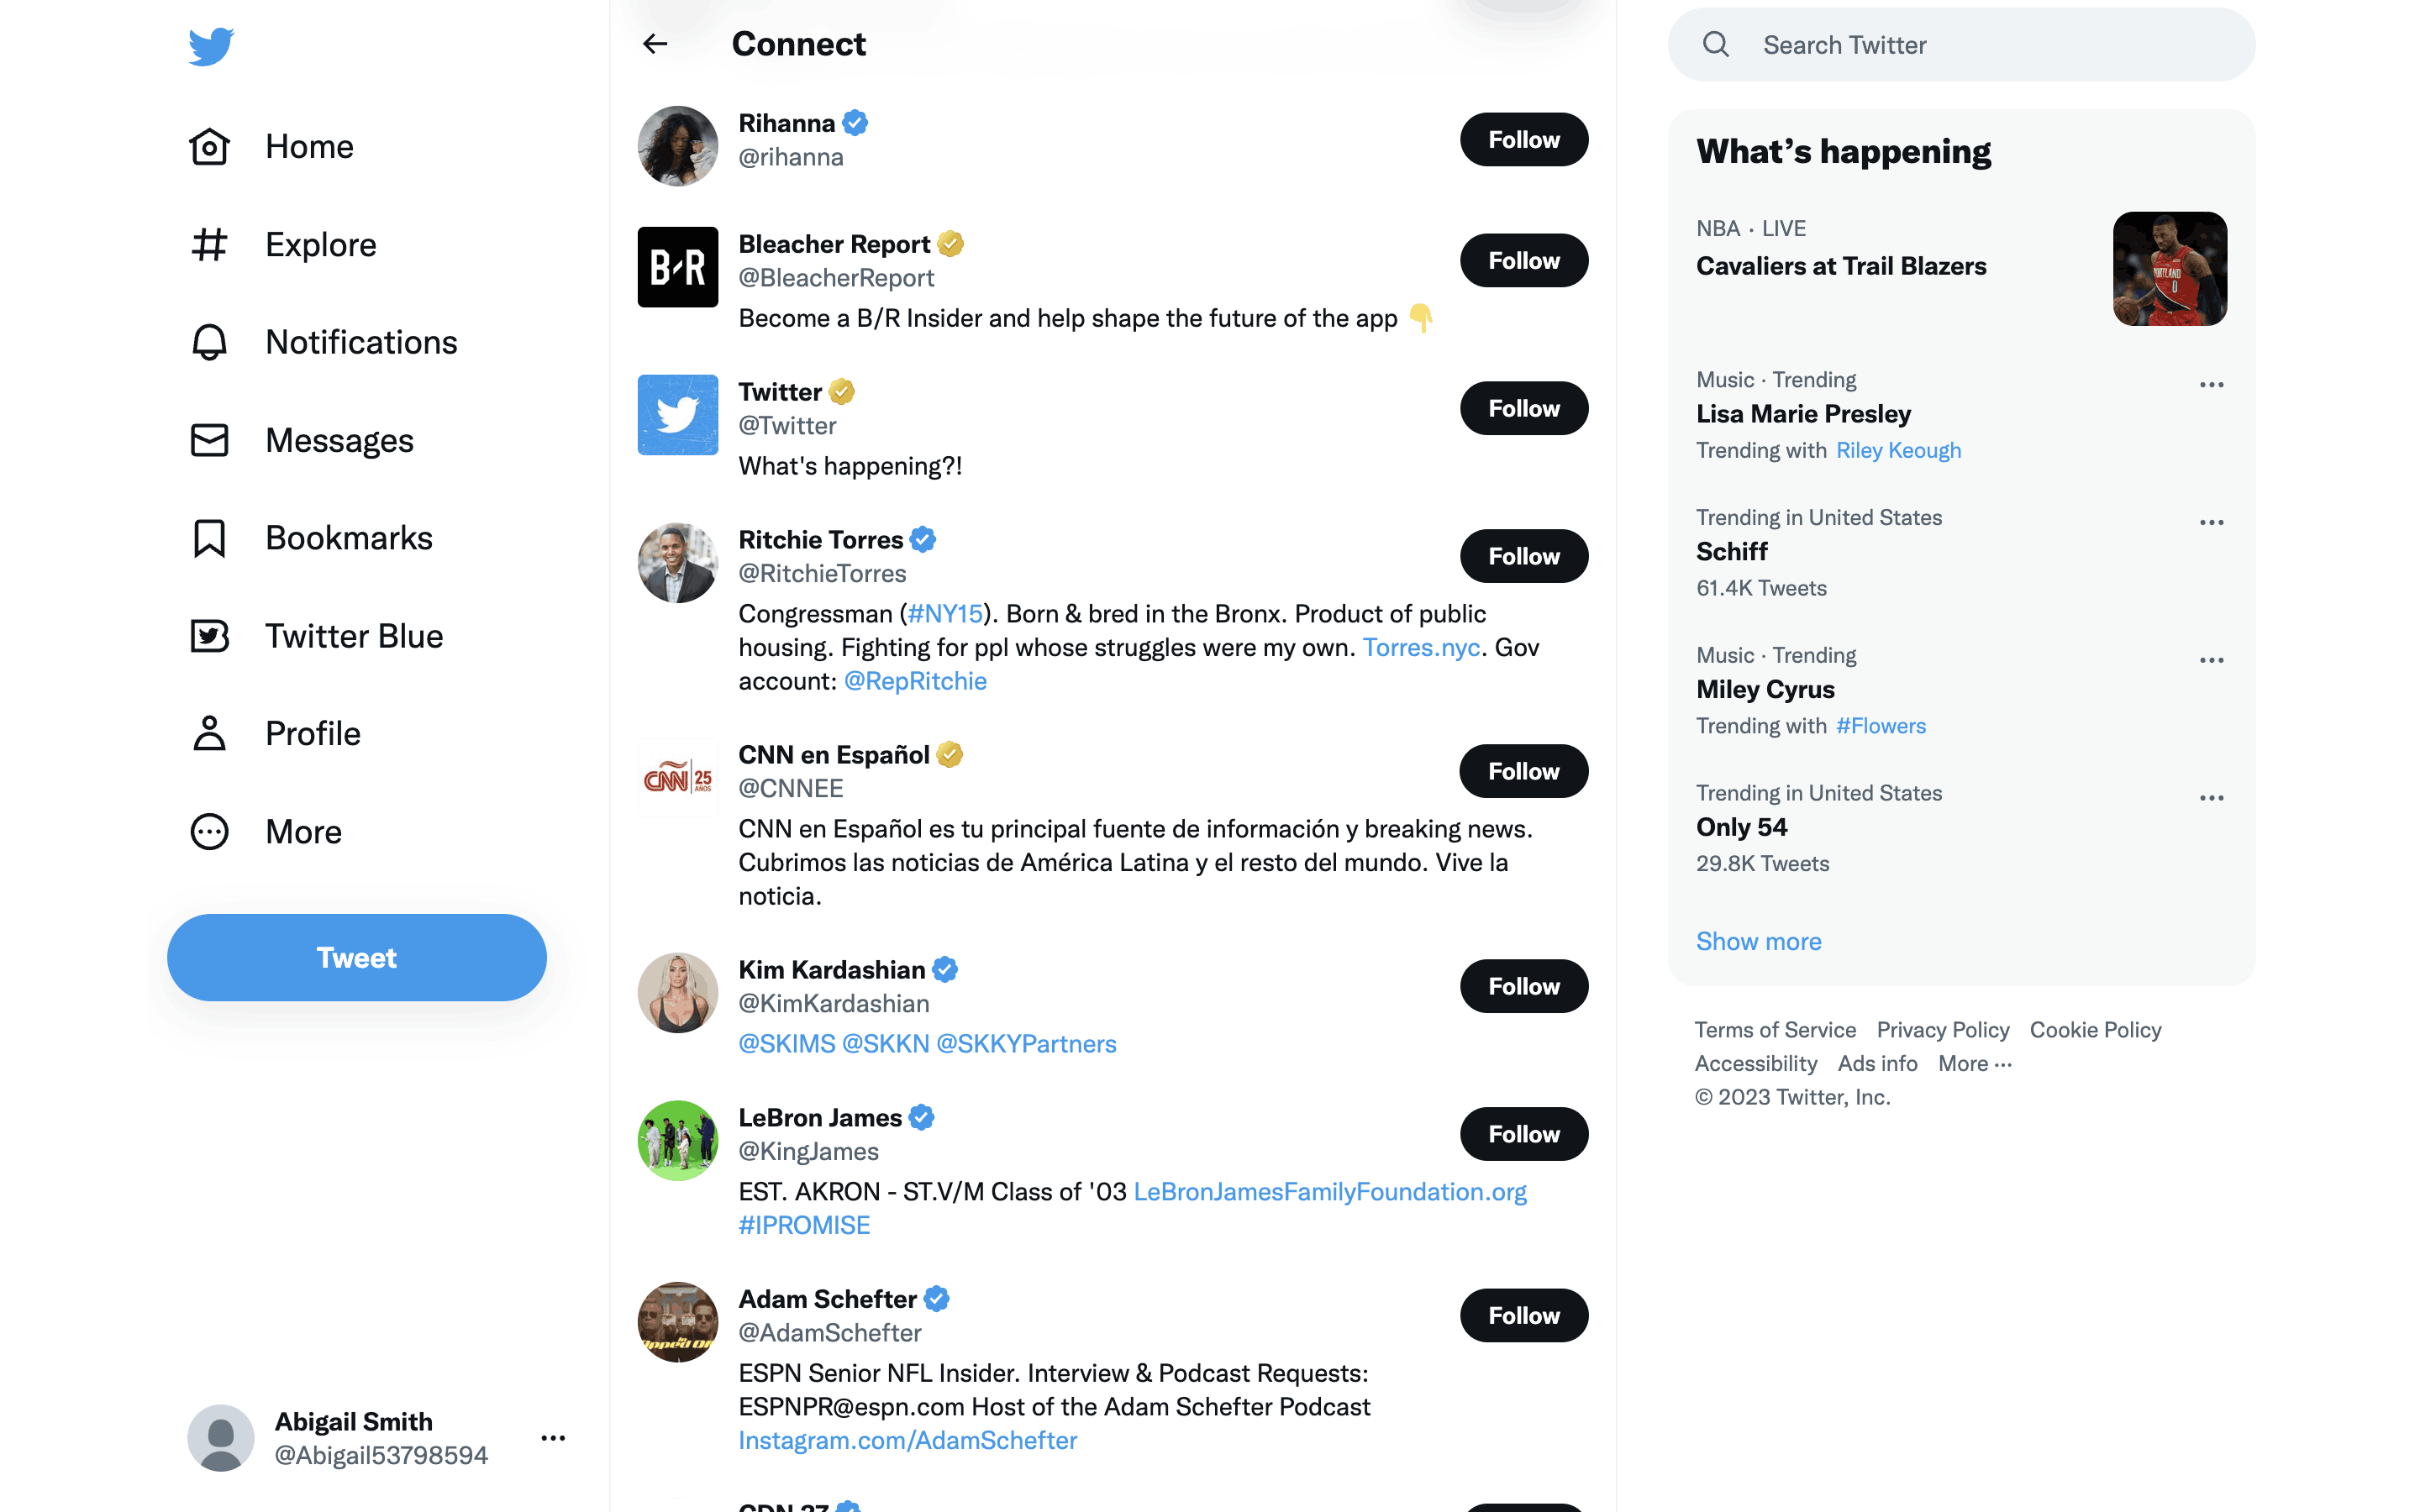Toggle Follow for Rihanna

(1523, 140)
